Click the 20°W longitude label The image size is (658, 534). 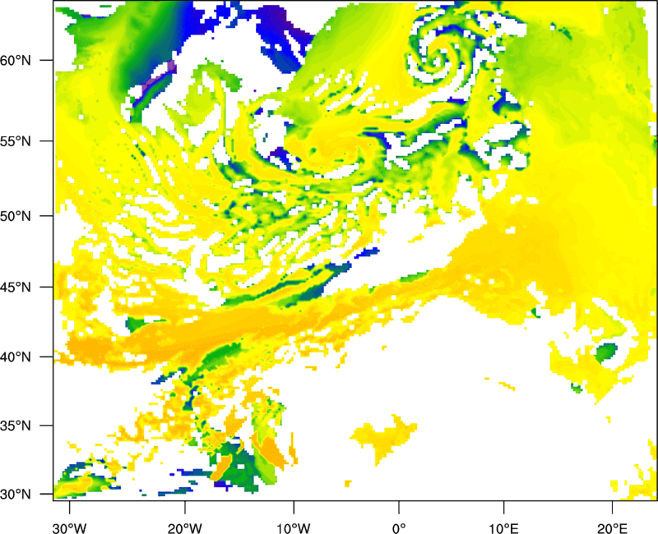184,528
